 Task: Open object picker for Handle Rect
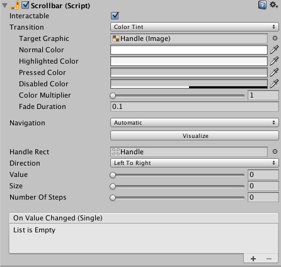click(x=275, y=152)
